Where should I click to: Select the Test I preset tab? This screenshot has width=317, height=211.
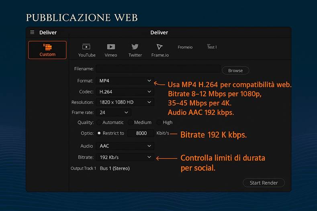point(212,47)
